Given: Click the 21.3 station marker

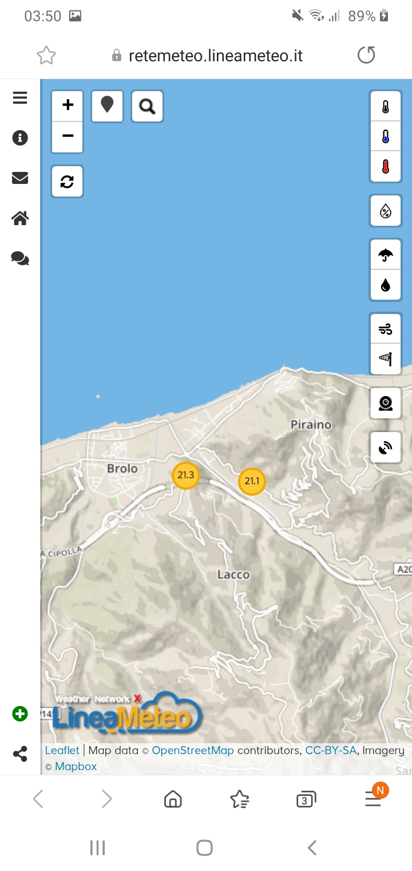Looking at the screenshot, I should [x=186, y=475].
